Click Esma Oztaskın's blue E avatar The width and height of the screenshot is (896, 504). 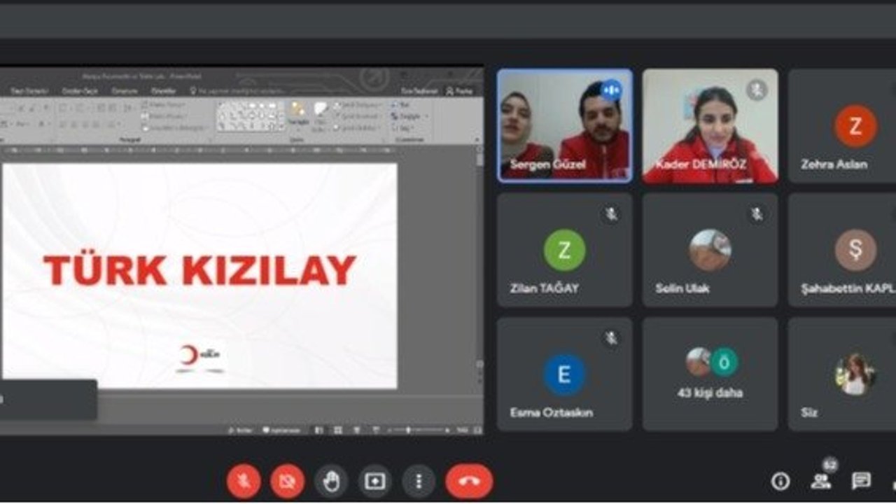point(564,374)
